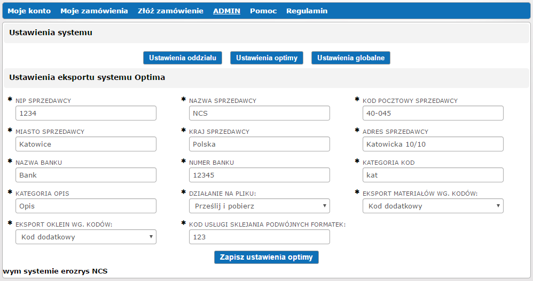
Task: Click the NIP sprzedawcy input field
Action: click(85, 113)
